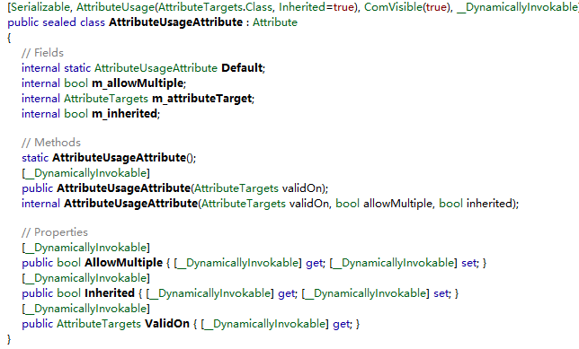
Task: Click __DynamicallyInvokable before the AllowMultiple set accessor
Action: [393, 263]
